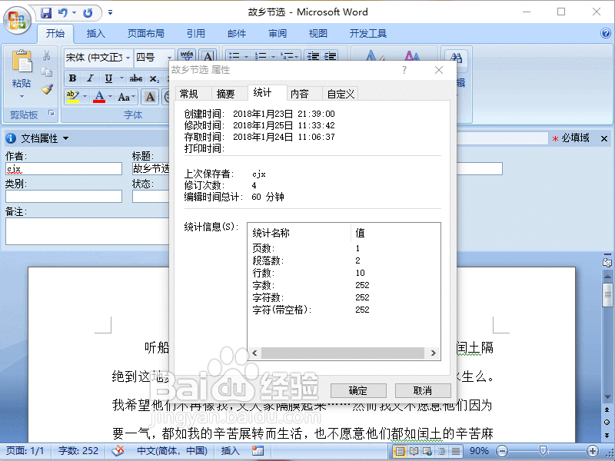Open the 常规 tab in properties dialog

pyautogui.click(x=189, y=94)
